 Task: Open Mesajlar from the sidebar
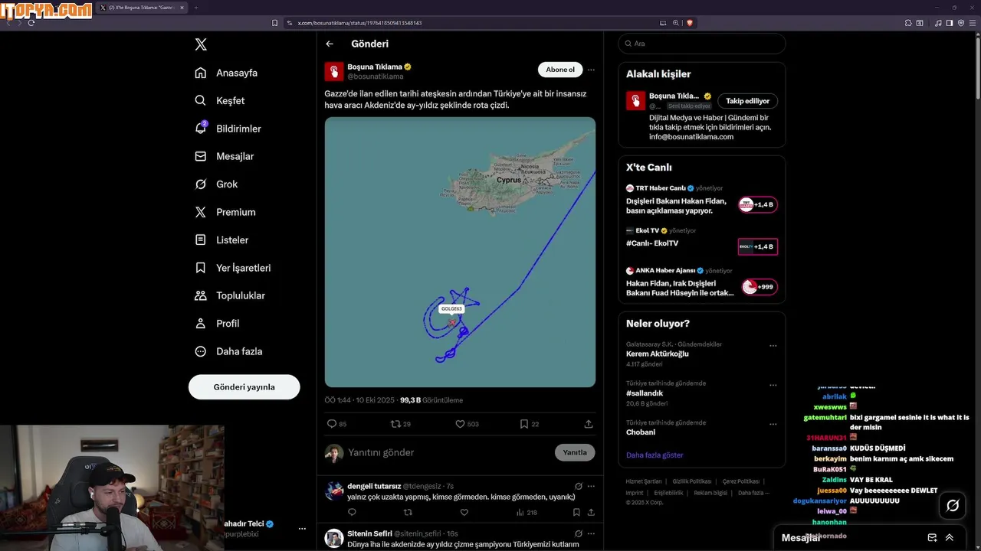(224, 156)
